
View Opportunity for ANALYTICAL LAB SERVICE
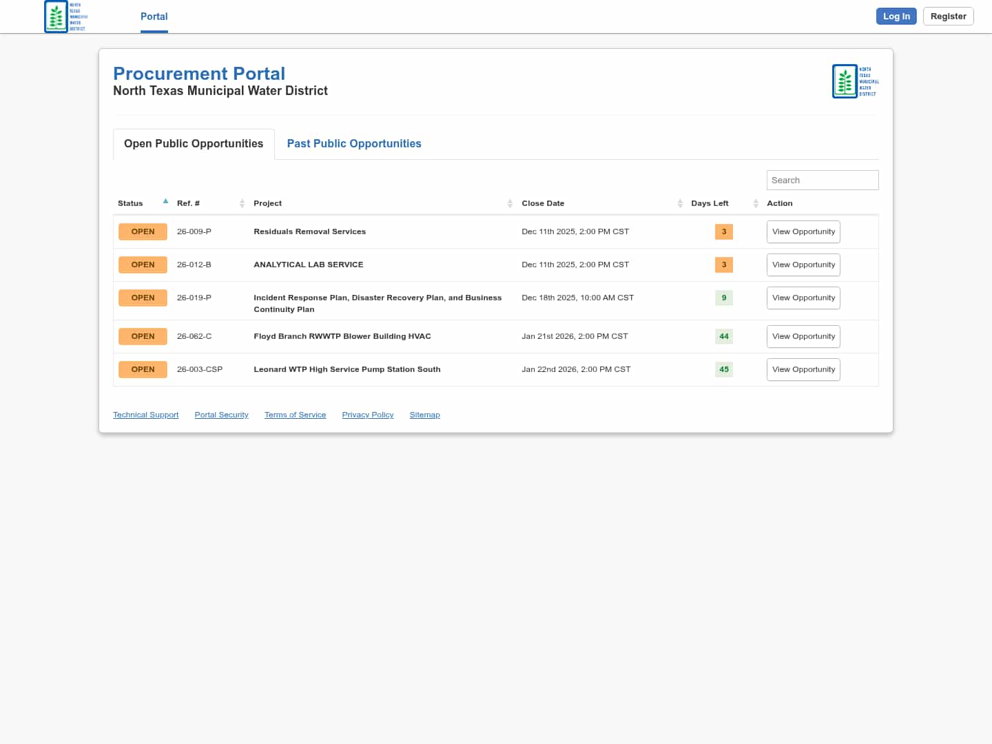point(803,265)
